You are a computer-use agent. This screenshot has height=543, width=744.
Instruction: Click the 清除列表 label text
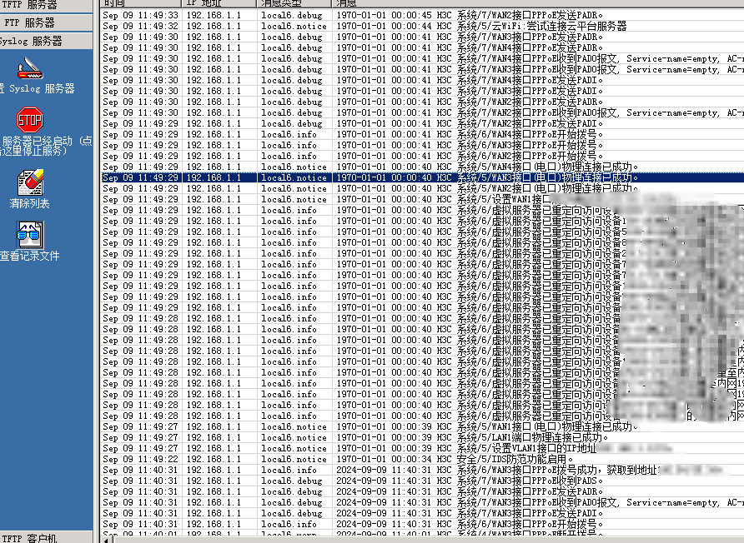click(x=29, y=204)
